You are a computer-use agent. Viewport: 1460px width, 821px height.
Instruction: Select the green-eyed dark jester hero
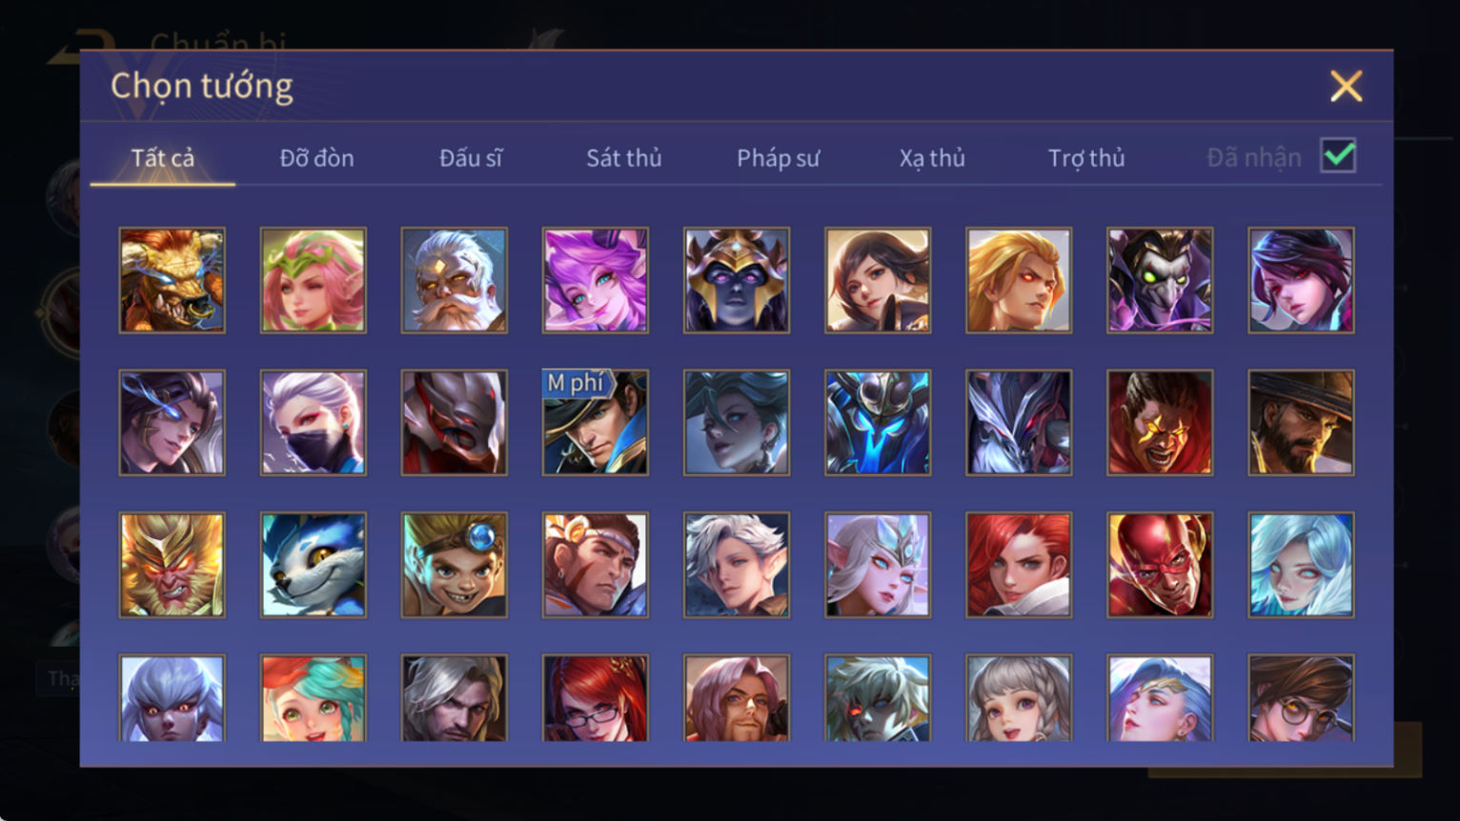coord(1160,280)
